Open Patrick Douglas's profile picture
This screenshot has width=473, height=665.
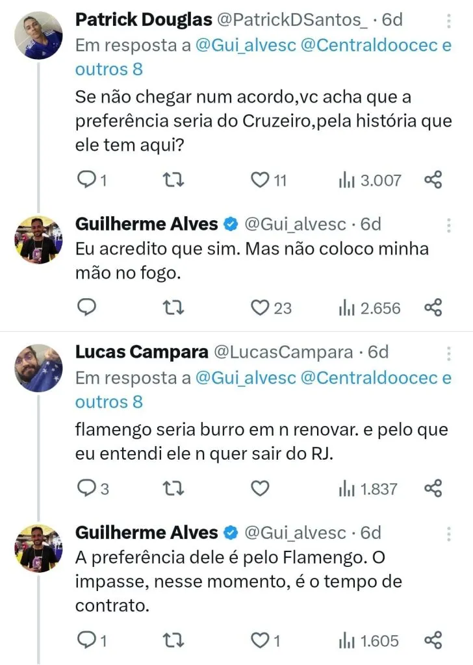click(38, 36)
